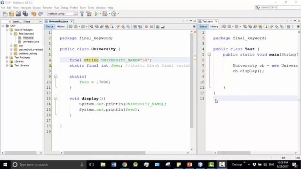Click the Profile Project toolbar icon
The width and height of the screenshot is (301, 169).
(x=114, y=14)
